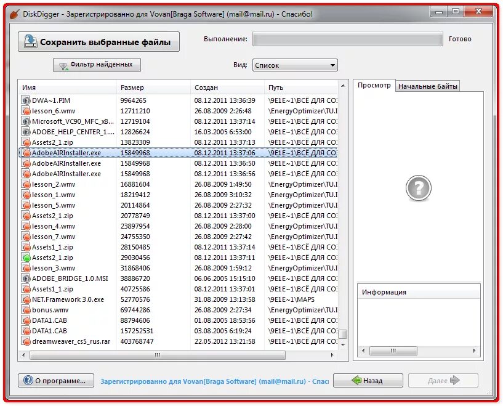
Task: Click the icon next to lesson_2.wmv
Action: [26, 184]
